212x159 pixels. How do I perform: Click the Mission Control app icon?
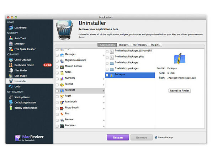point(62,67)
